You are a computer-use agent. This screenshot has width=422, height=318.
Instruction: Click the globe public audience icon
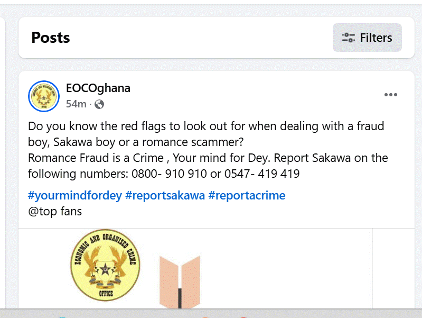tap(99, 104)
